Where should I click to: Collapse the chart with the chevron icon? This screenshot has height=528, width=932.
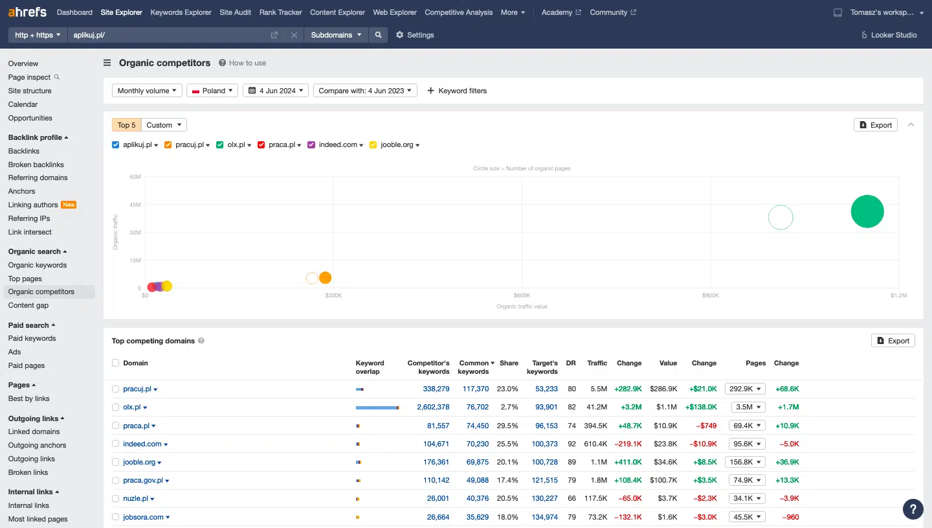tap(911, 124)
